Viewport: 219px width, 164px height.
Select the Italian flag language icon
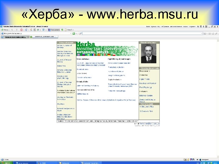(x=104, y=55)
